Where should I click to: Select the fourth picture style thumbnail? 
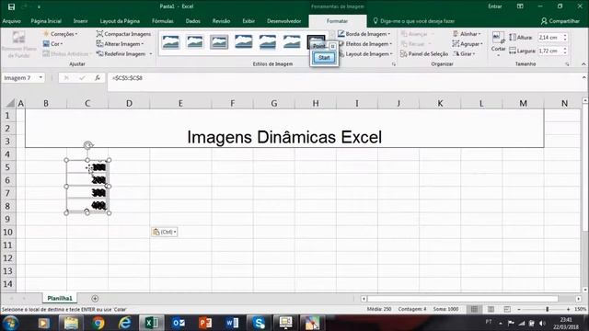tap(243, 41)
